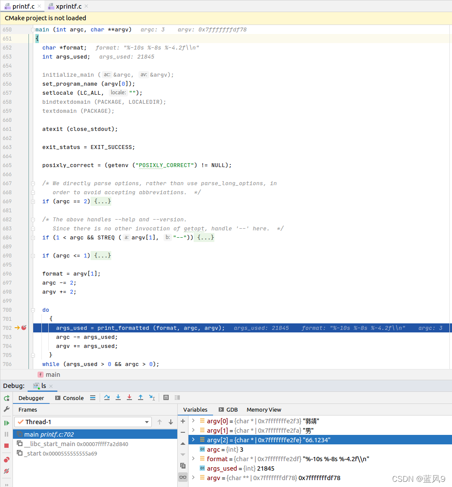This screenshot has width=452, height=487.
Task: Switch to Console tab
Action: click(x=69, y=398)
